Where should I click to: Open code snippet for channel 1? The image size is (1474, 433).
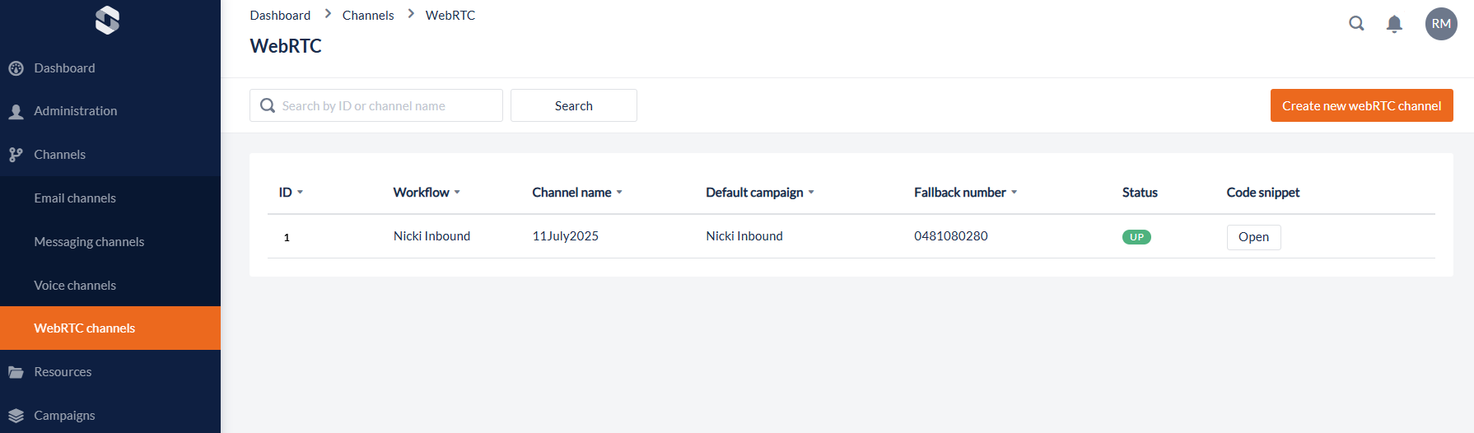(x=1253, y=237)
